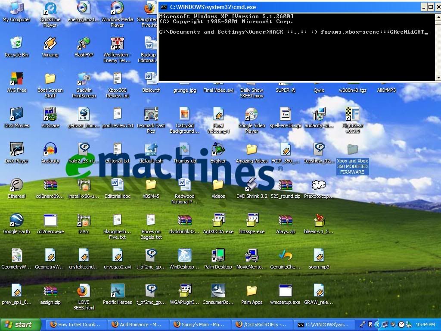Switch to Soupy's Mom taskbar window
Image resolution: width=441 pixels, height=331 pixels.
(199, 325)
